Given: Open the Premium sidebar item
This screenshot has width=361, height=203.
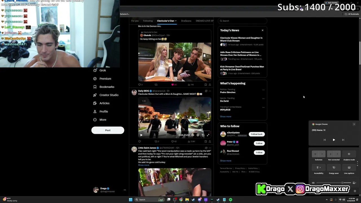Looking at the screenshot, I should (102, 79).
